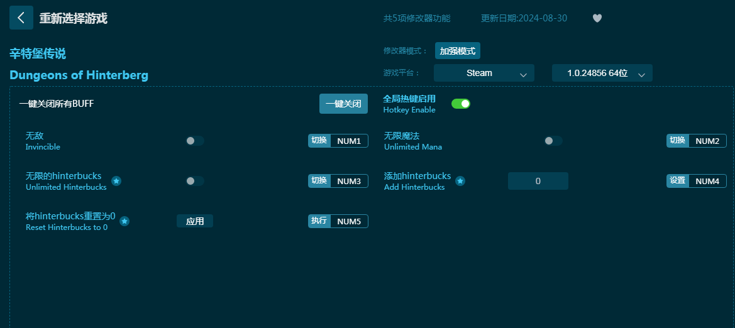Click NUM2 hotkey for Unlimited Mana
The image size is (735, 328).
707,141
